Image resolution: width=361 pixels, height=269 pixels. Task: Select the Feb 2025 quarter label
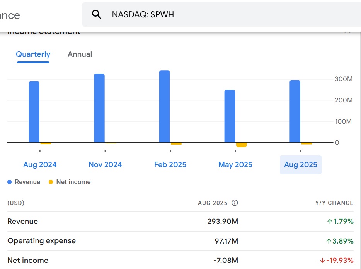170,165
